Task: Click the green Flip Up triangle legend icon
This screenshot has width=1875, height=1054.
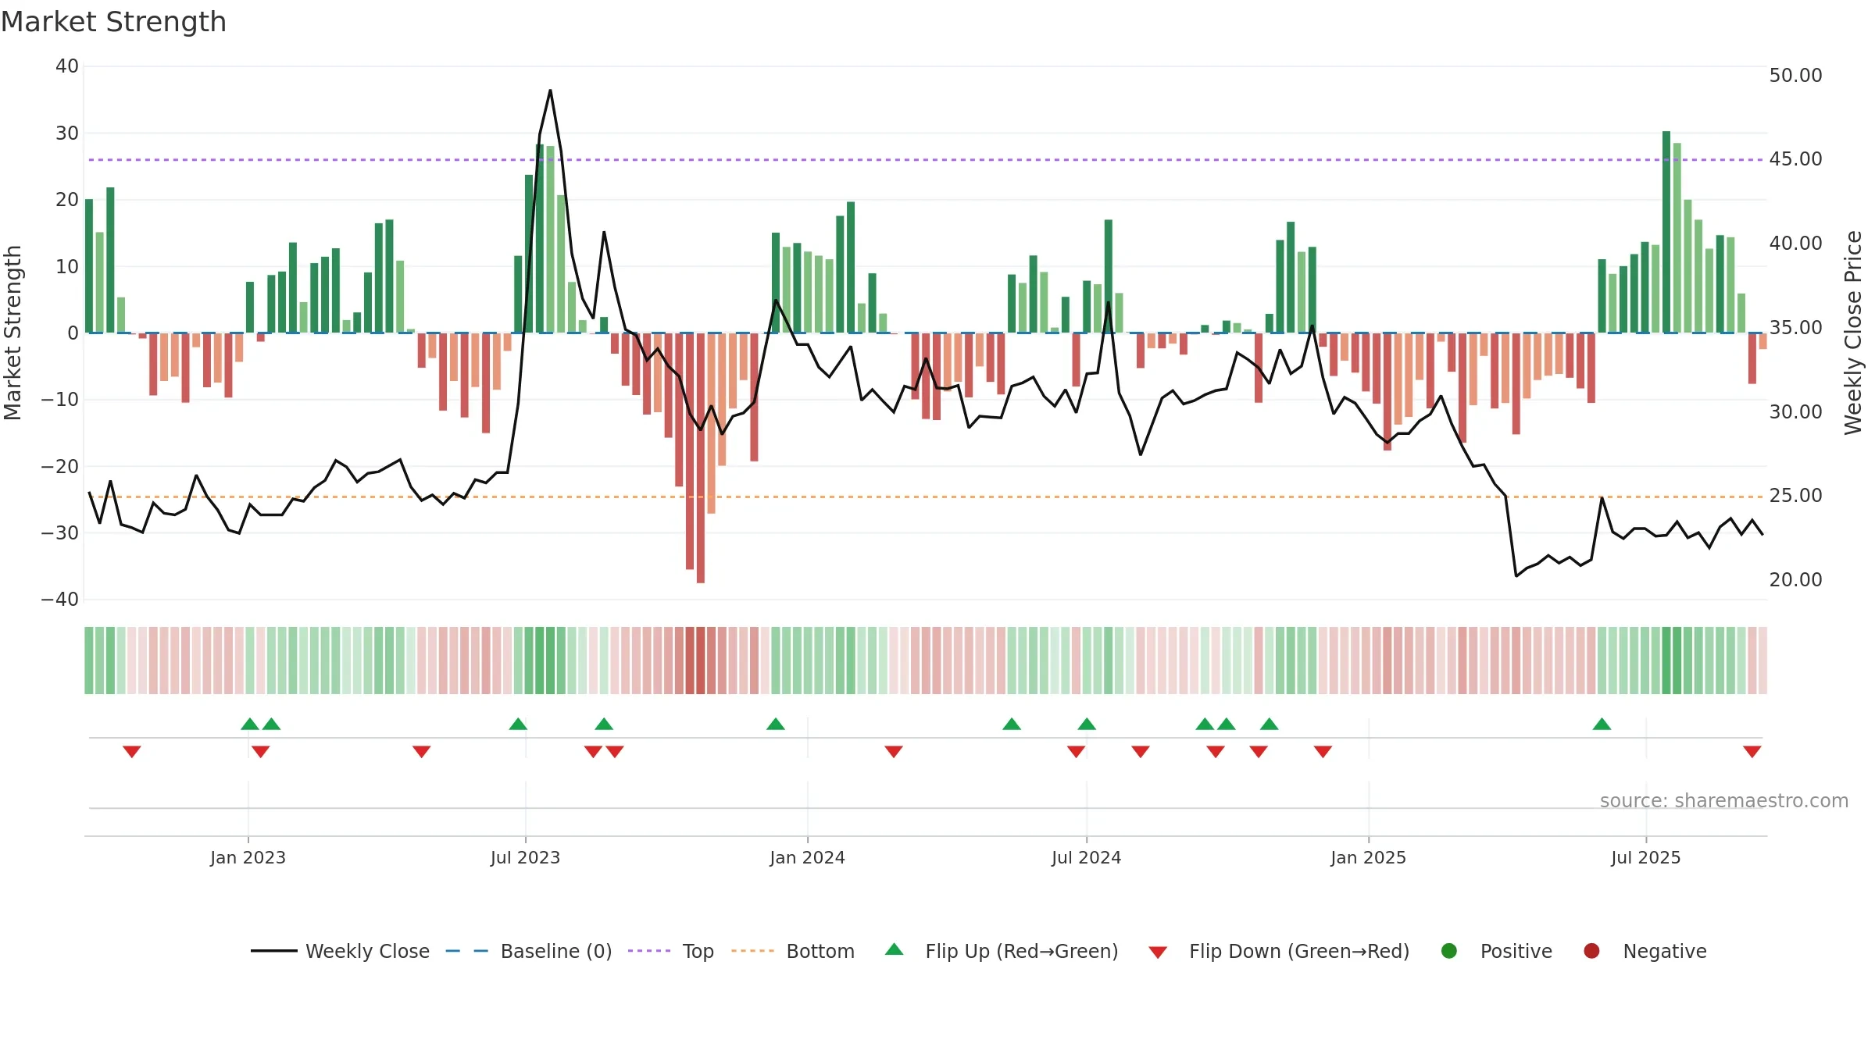Action: click(895, 949)
